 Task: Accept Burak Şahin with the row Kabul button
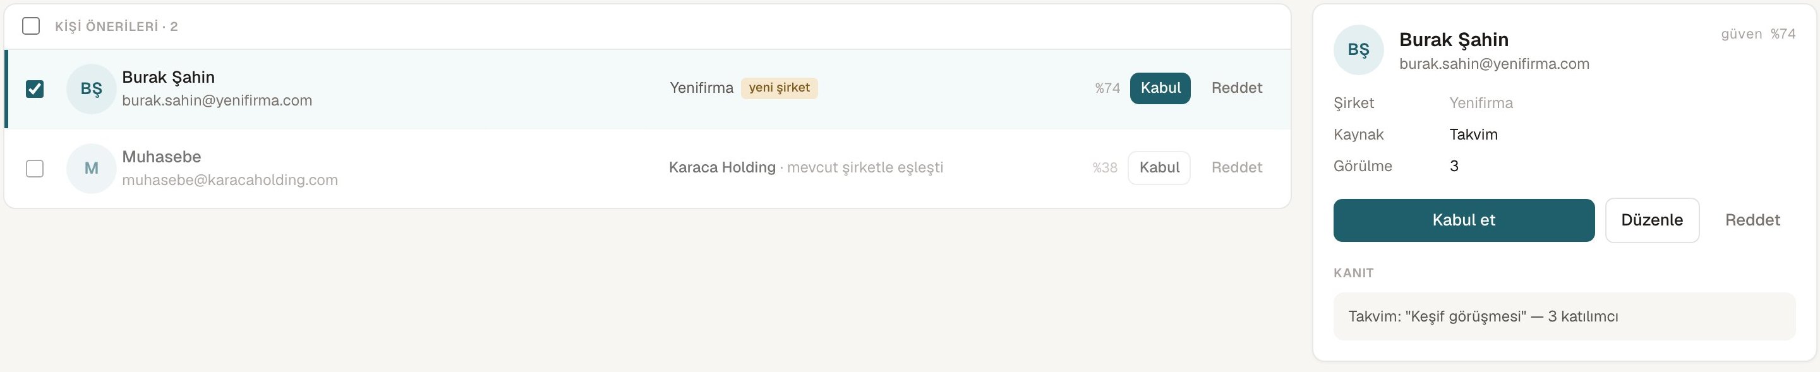pos(1160,88)
